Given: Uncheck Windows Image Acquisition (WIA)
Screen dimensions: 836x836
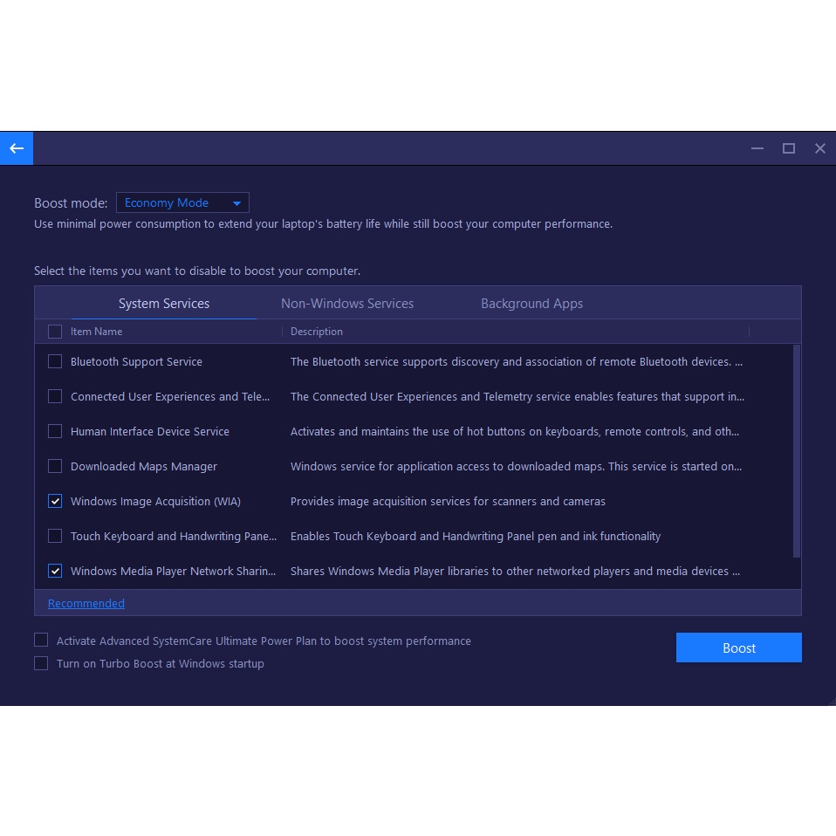Looking at the screenshot, I should tap(55, 501).
